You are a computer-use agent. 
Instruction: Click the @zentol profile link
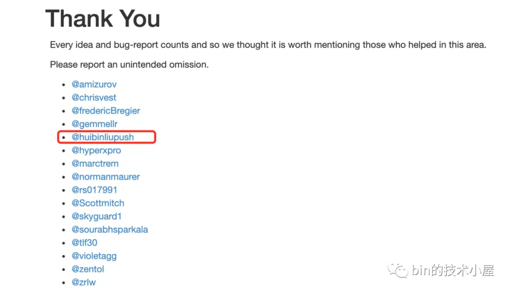click(x=88, y=269)
